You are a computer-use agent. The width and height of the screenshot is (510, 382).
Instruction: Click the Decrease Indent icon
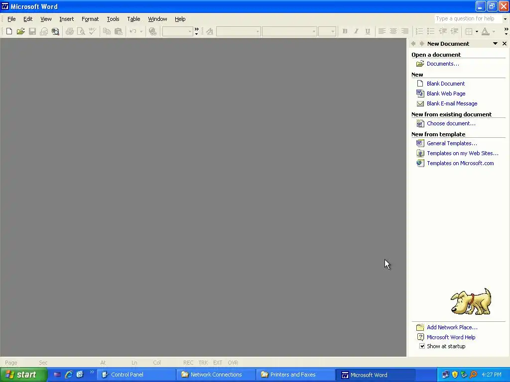tap(443, 31)
